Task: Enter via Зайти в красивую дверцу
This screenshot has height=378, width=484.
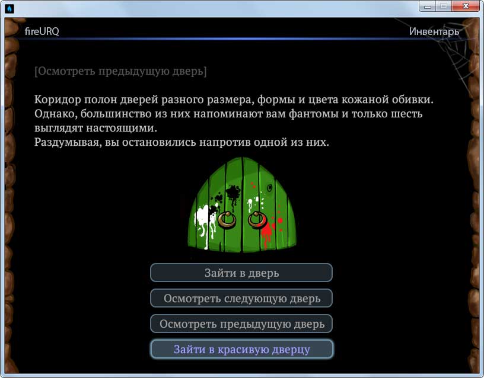Action: tap(241, 349)
